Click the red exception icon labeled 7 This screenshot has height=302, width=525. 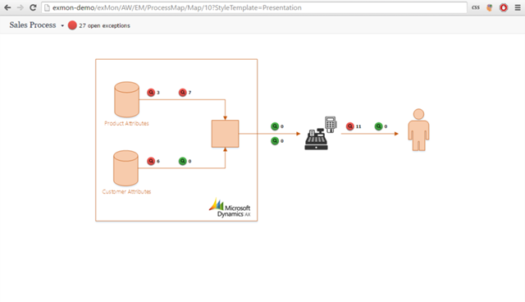tap(182, 93)
